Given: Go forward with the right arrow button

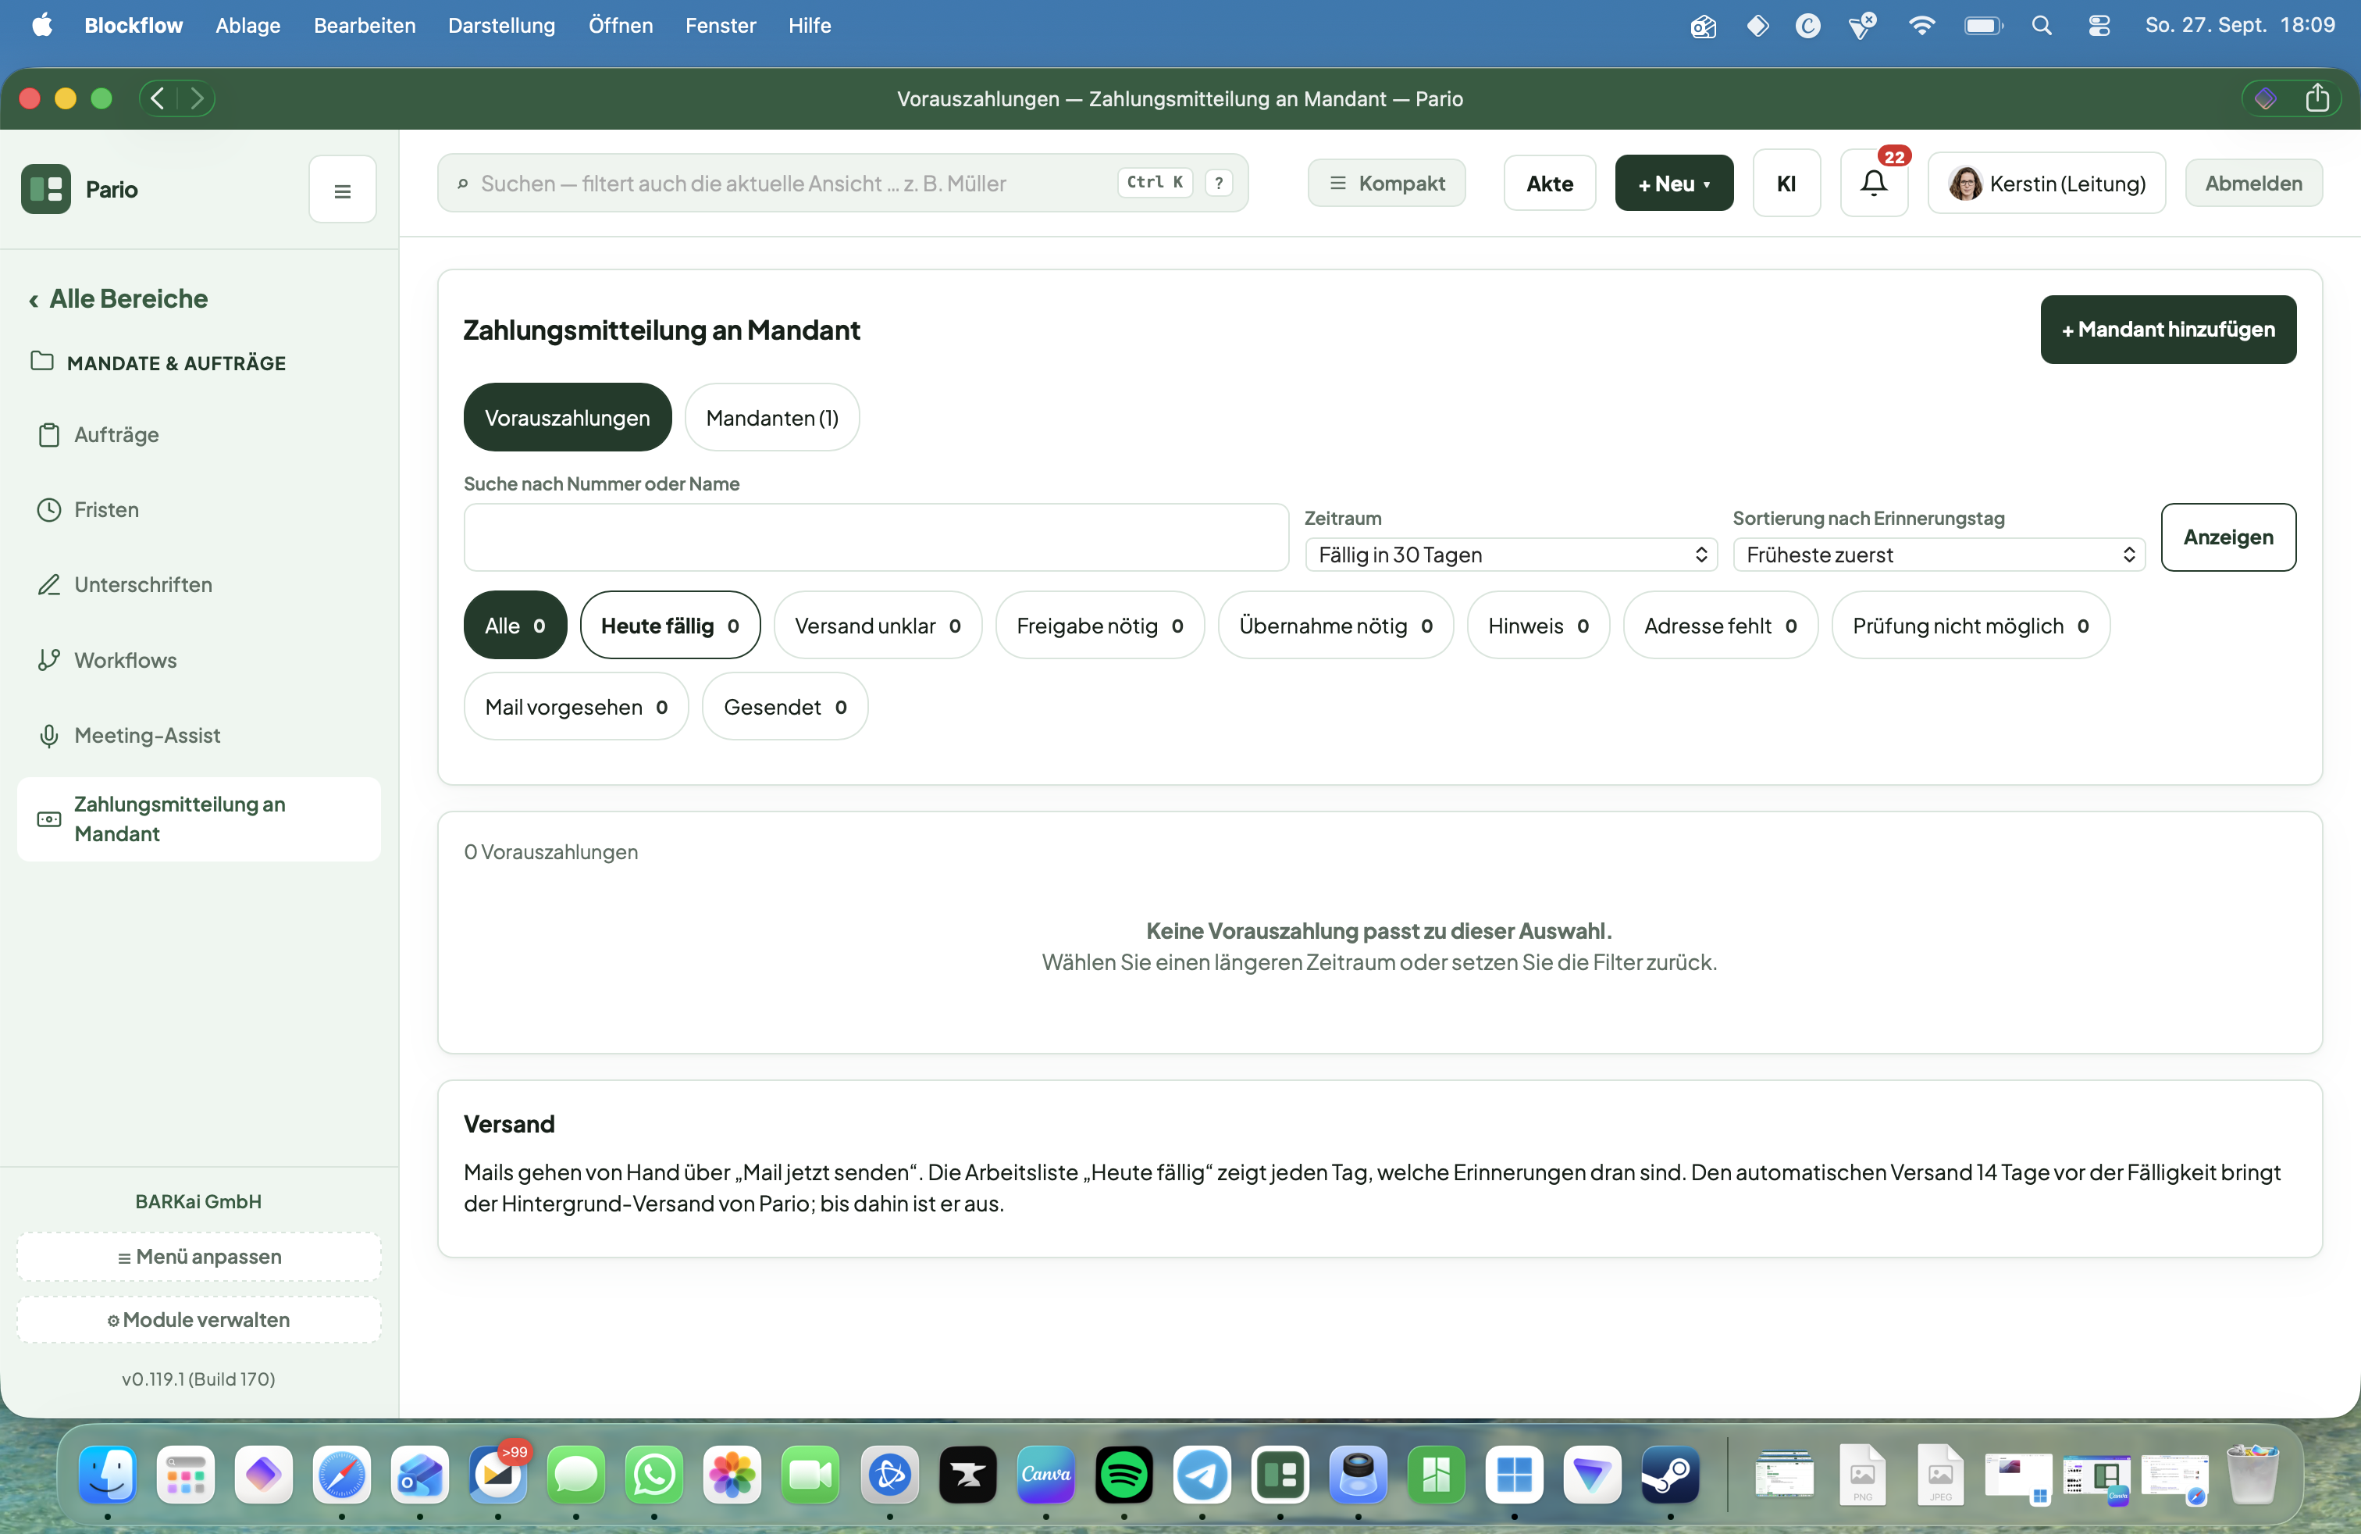Looking at the screenshot, I should tap(197, 98).
